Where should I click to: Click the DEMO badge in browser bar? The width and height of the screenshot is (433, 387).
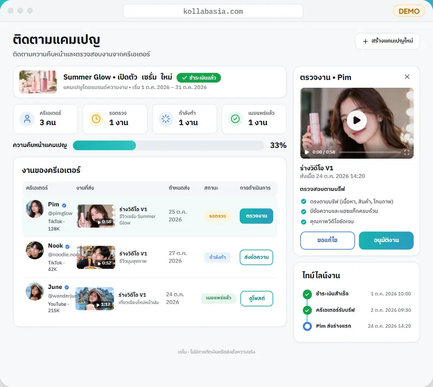(409, 11)
